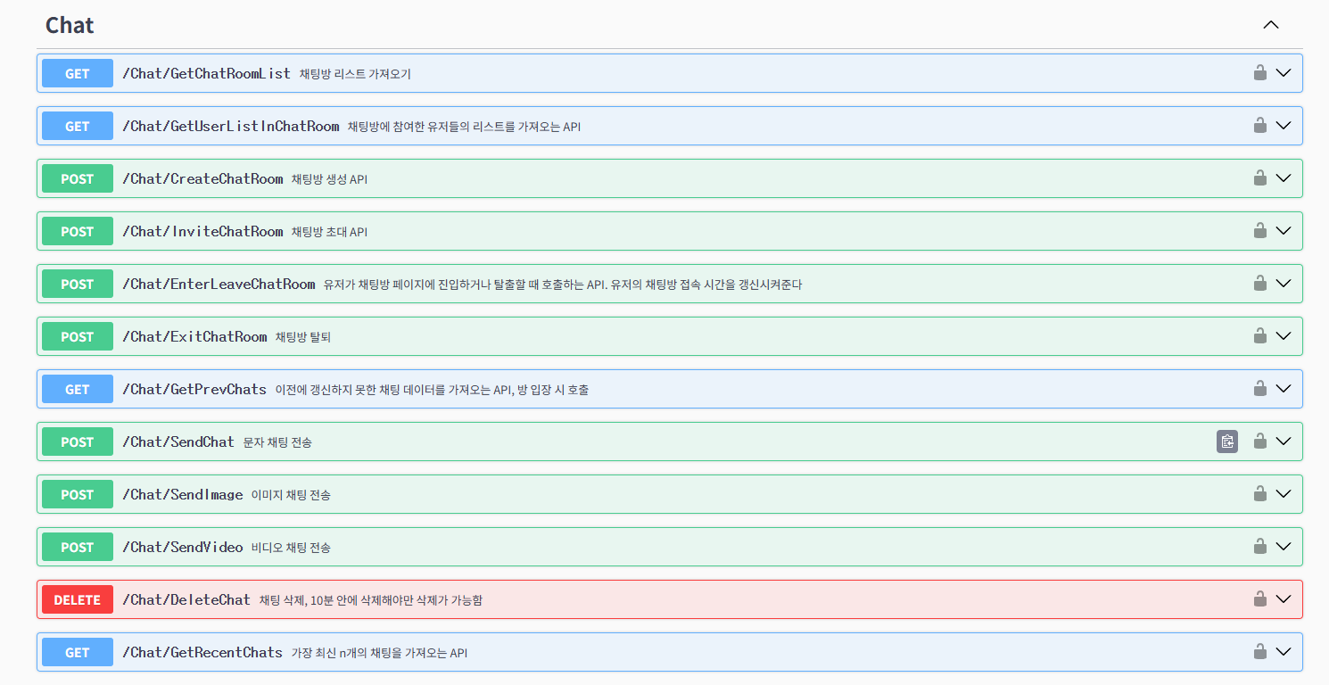Image resolution: width=1329 pixels, height=685 pixels.
Task: Click description '가장 최신 n개의 채팅을 가져오는 API'
Action: tap(379, 653)
